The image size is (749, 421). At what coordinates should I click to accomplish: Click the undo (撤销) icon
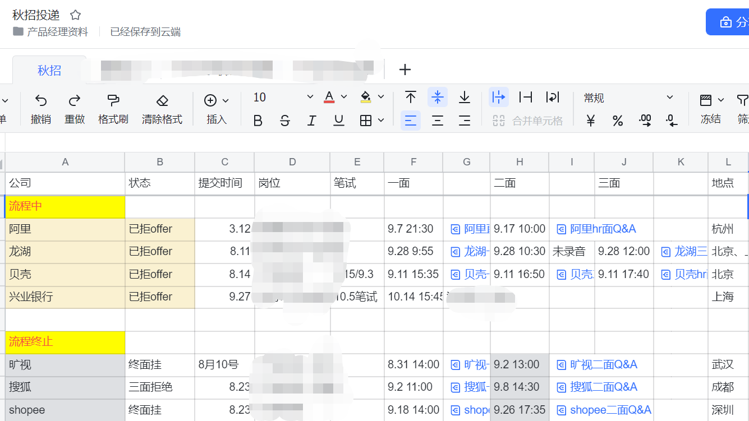coord(41,101)
